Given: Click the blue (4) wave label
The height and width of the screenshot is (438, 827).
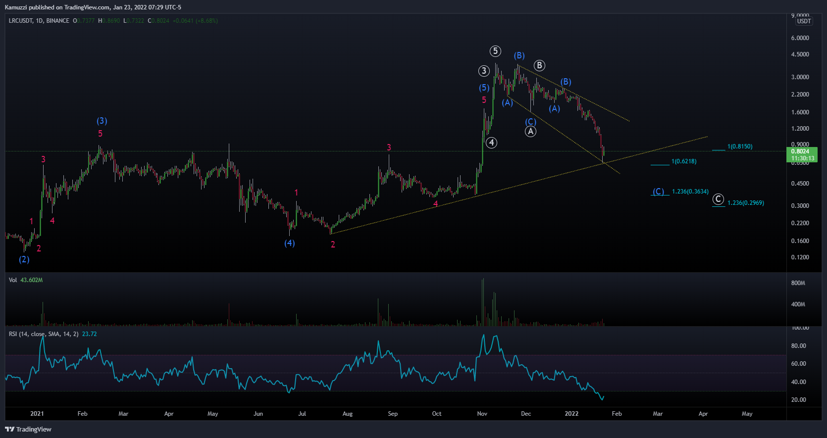Looking at the screenshot, I should pyautogui.click(x=290, y=243).
